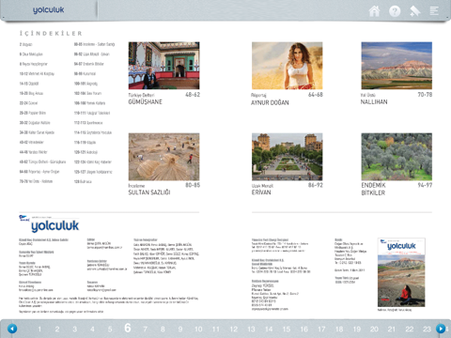Jump to page 12 in navigator
The image size is (451, 338).
[234, 330]
